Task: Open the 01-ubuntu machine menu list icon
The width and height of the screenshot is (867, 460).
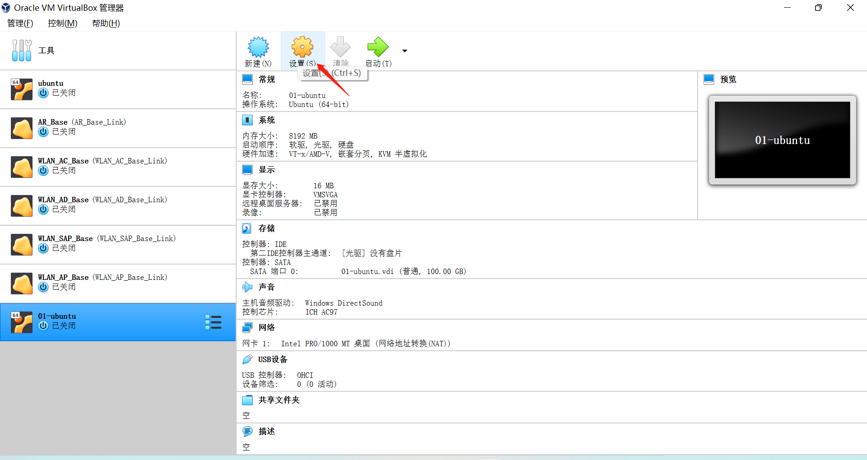Action: tap(213, 322)
